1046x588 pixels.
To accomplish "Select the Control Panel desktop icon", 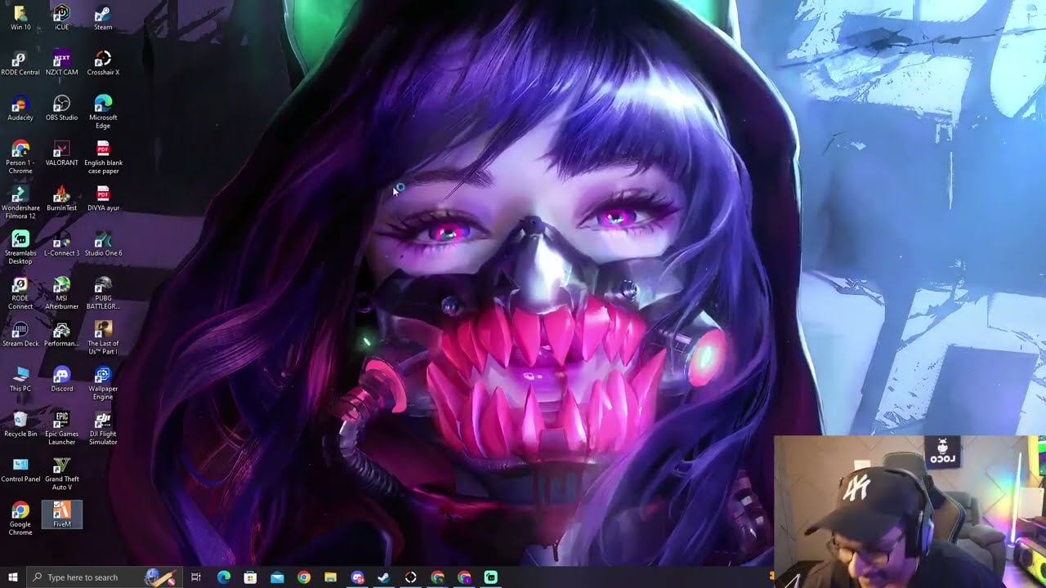I will pyautogui.click(x=20, y=470).
